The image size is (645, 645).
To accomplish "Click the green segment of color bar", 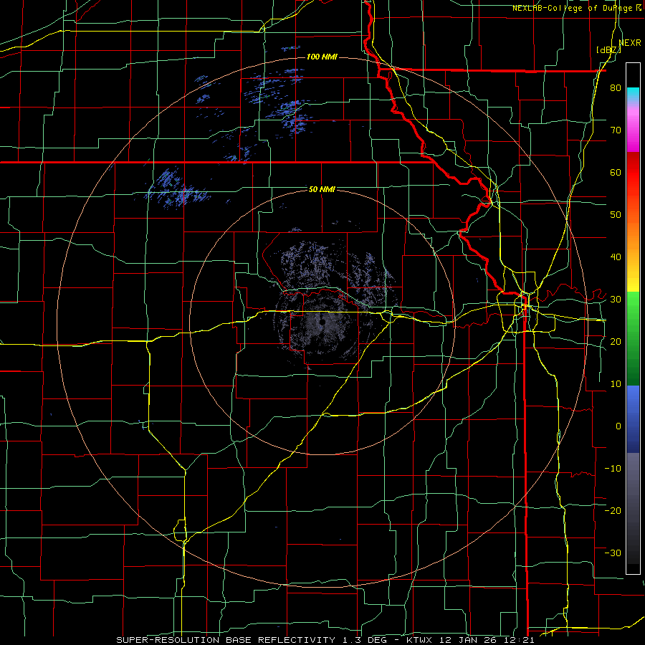I will pyautogui.click(x=633, y=338).
